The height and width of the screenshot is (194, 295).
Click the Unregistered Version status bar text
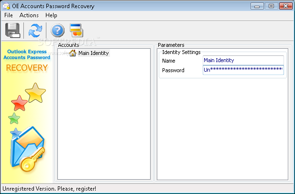[x=49, y=189]
